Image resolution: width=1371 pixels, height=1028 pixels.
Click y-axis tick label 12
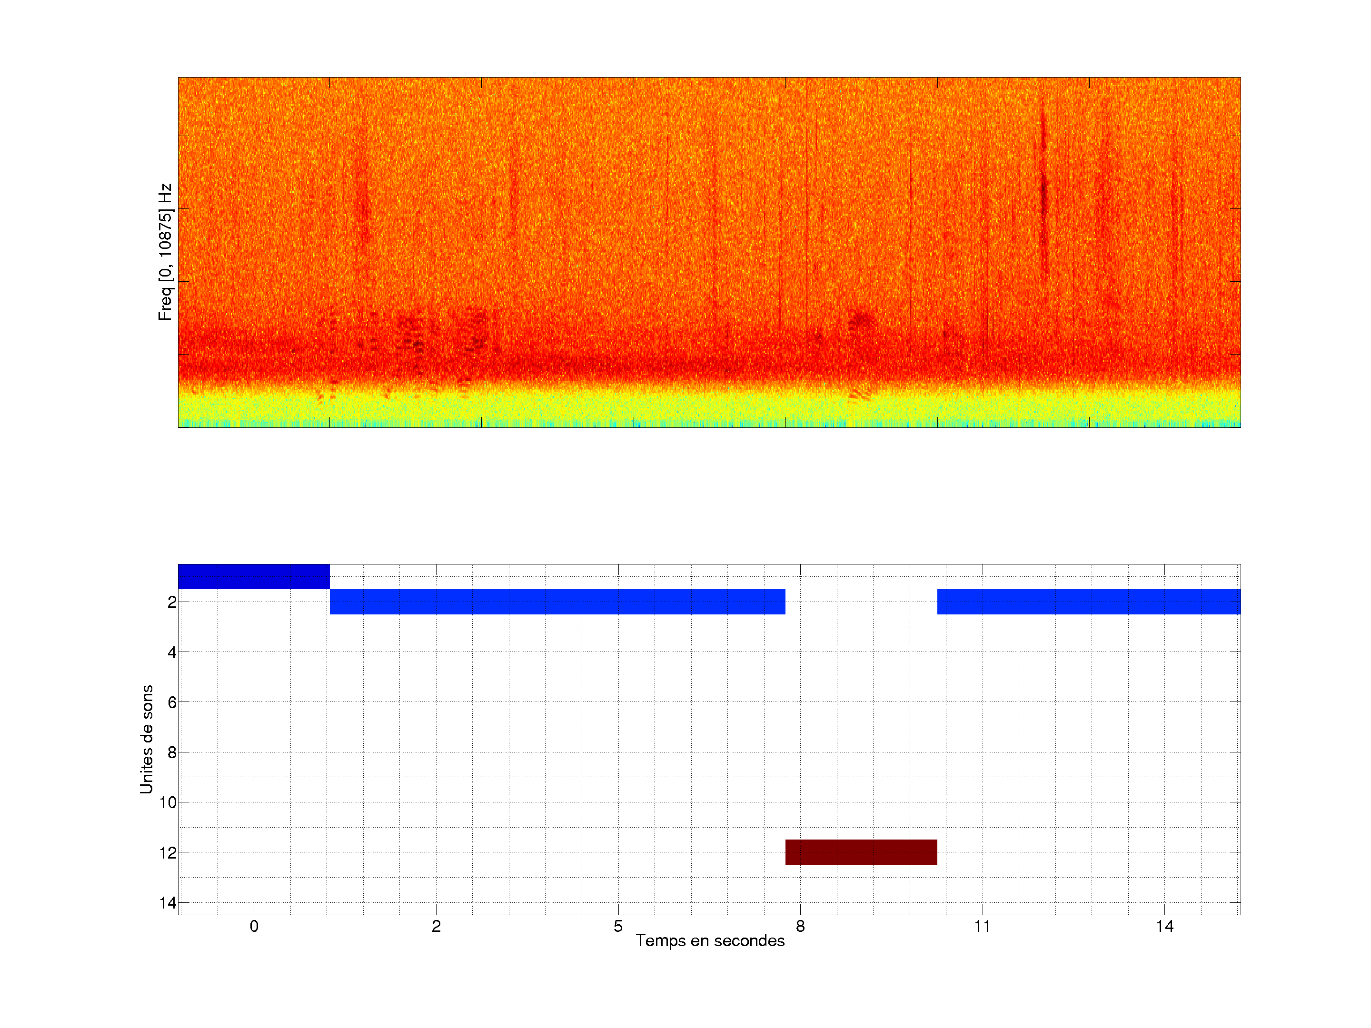168,853
